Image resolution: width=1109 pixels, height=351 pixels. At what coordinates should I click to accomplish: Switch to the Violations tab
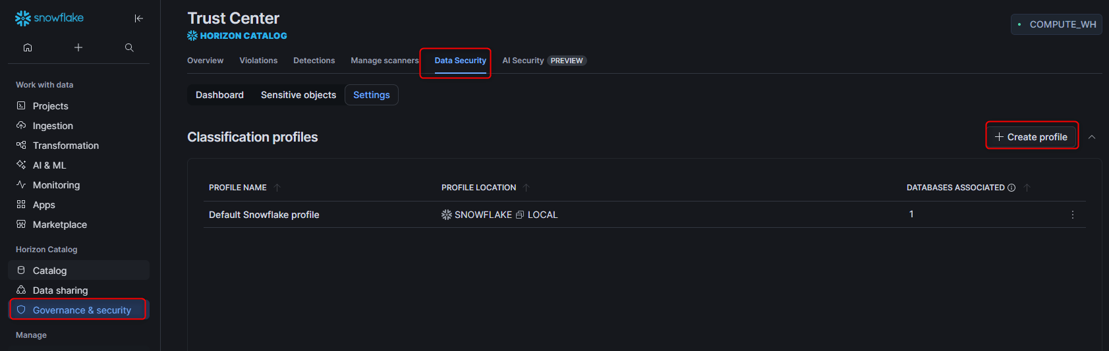[258, 61]
